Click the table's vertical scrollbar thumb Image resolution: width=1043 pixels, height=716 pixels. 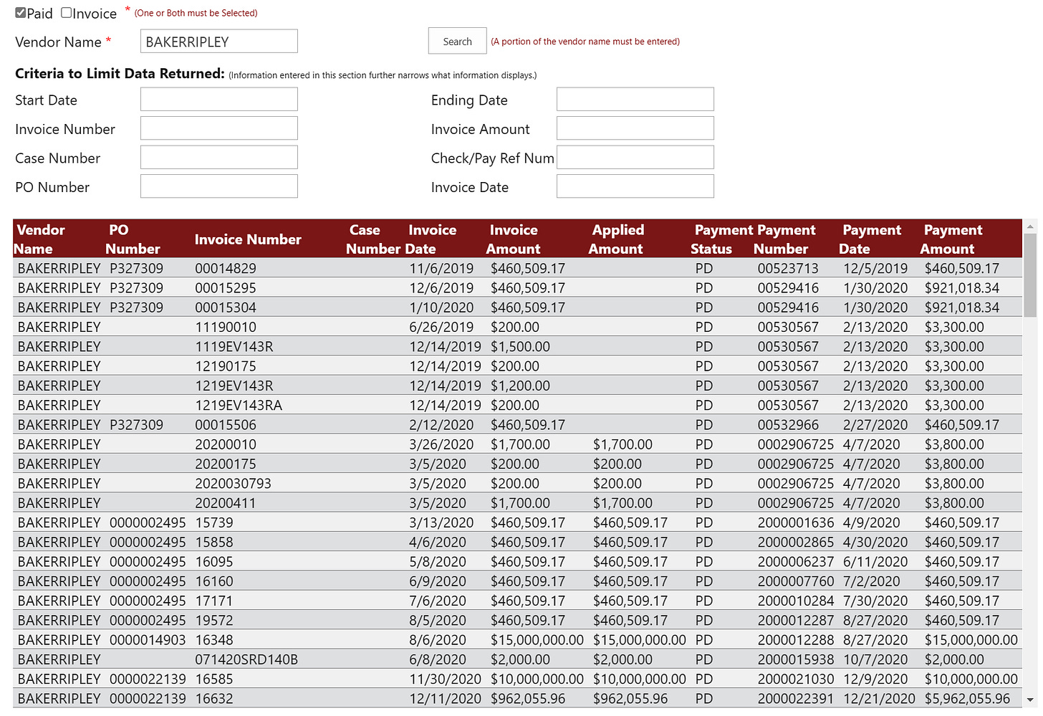pyautogui.click(x=1030, y=275)
